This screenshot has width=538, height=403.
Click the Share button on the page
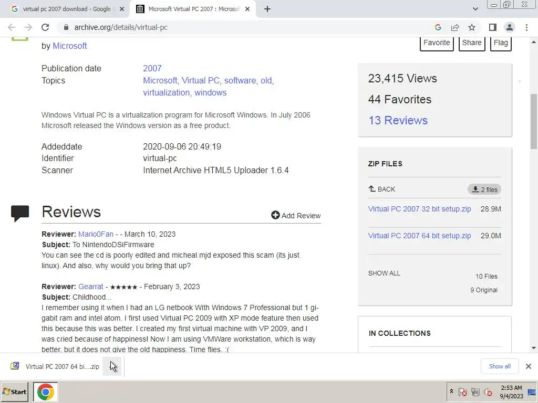coord(472,43)
